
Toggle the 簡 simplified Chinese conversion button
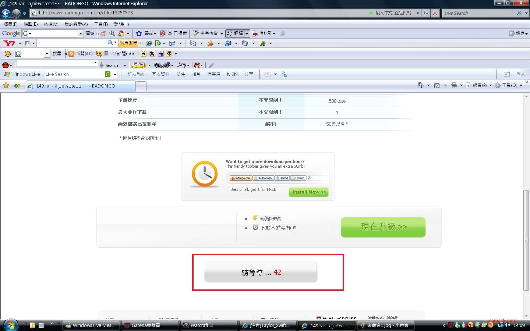pyautogui.click(x=144, y=54)
